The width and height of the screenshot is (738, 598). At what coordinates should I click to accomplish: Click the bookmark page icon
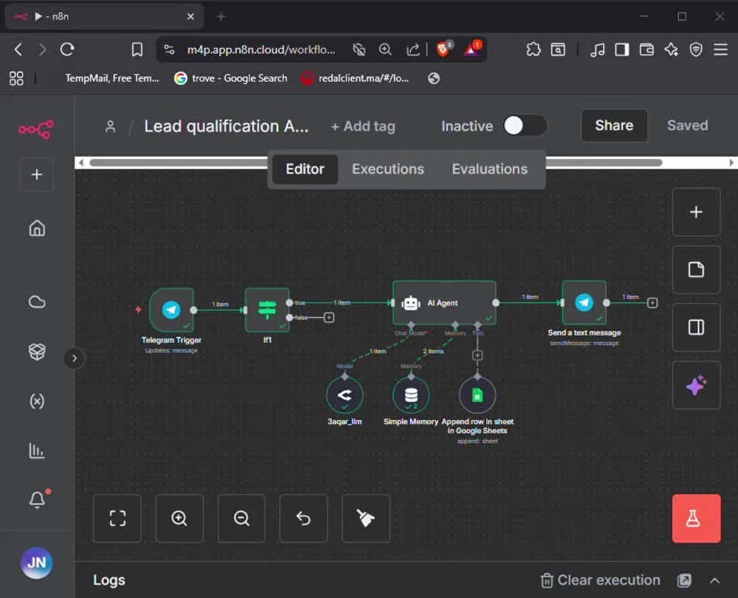137,49
